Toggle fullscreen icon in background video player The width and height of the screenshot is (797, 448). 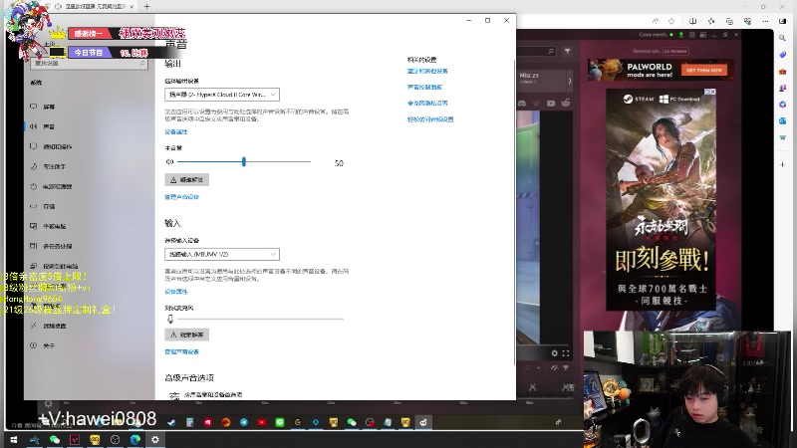(x=566, y=353)
